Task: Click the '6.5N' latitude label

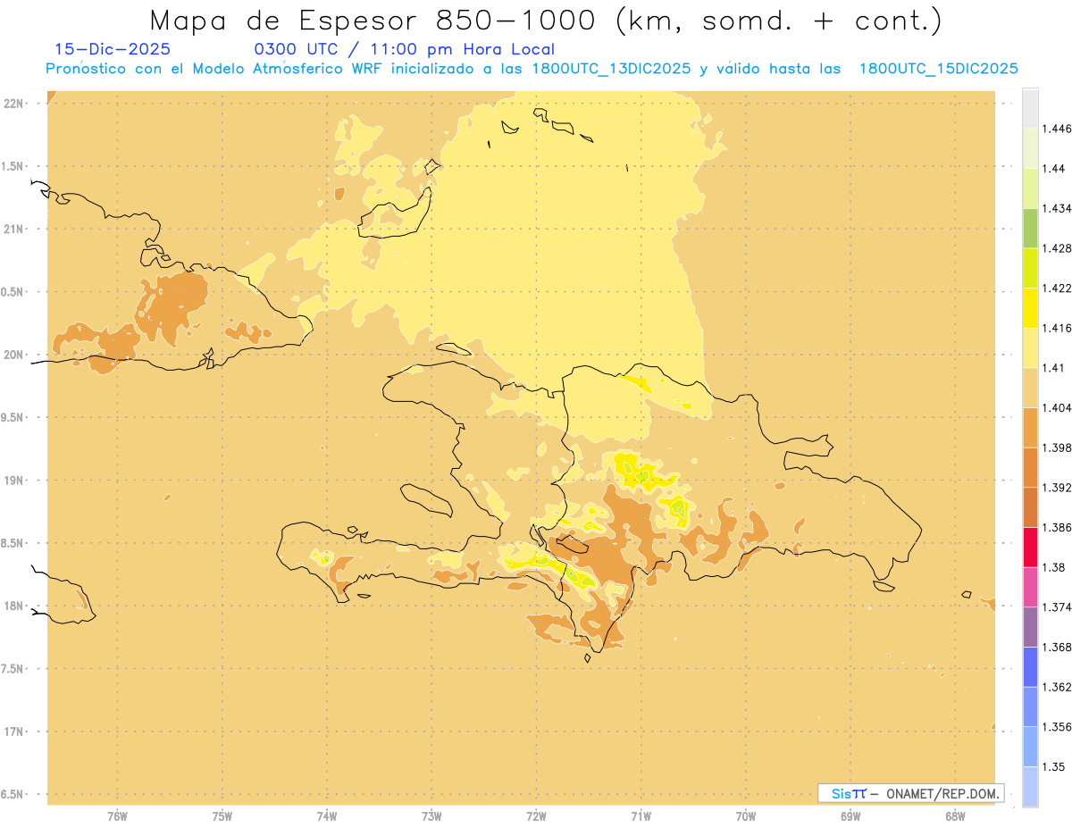Action: pos(13,794)
